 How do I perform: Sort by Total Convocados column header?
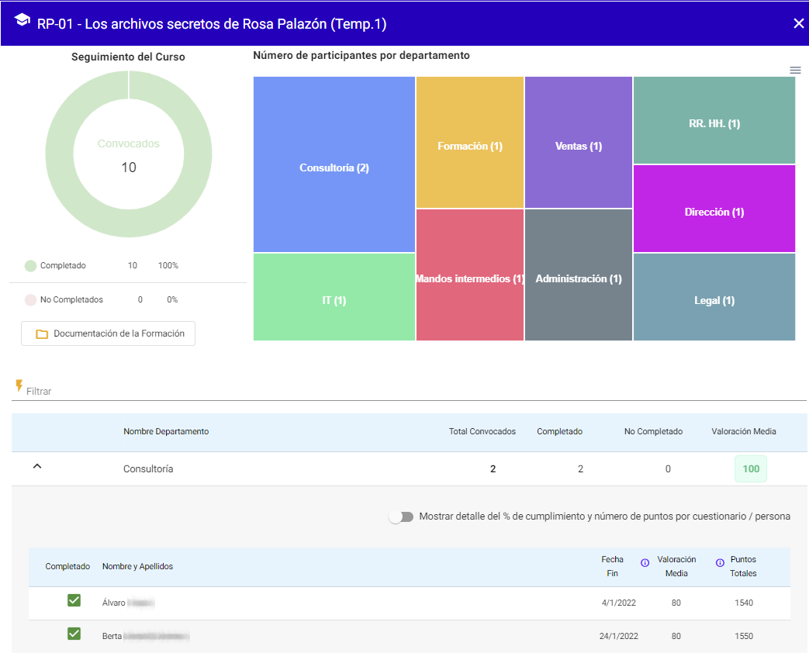point(482,432)
